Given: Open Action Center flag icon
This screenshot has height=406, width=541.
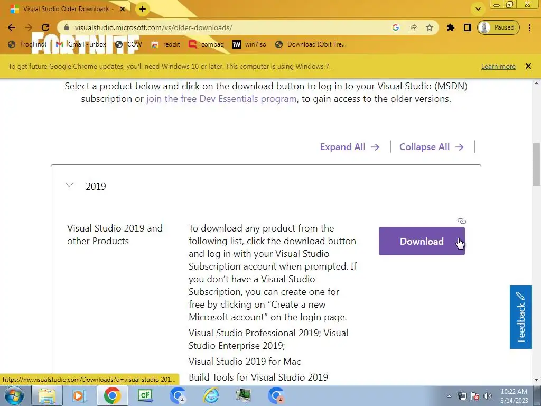Looking at the screenshot, I should click(x=475, y=396).
